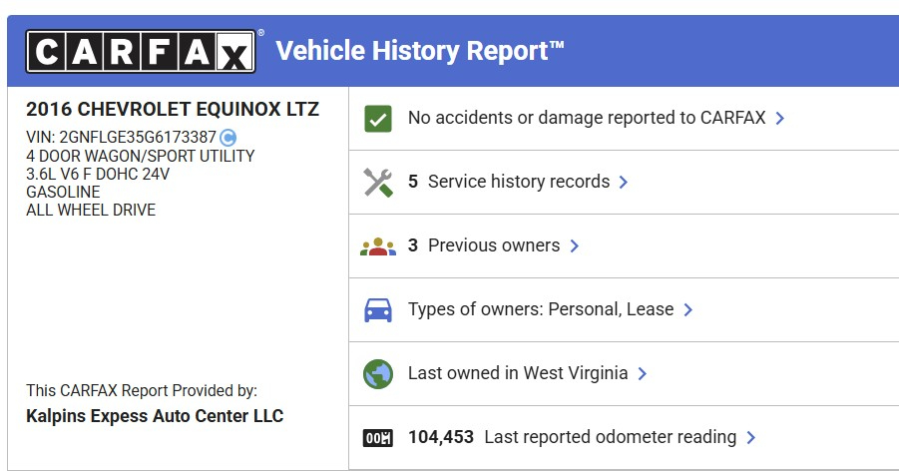Click "Types of owners: Personal, Lease" text
Screen dimensions: 899x474
(x=541, y=309)
